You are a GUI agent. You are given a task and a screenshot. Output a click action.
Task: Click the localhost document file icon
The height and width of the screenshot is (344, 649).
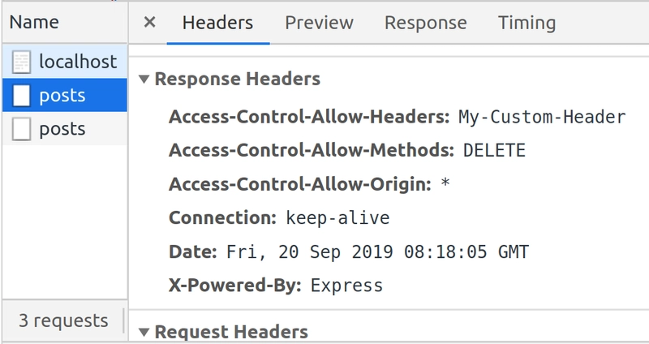tap(21, 62)
